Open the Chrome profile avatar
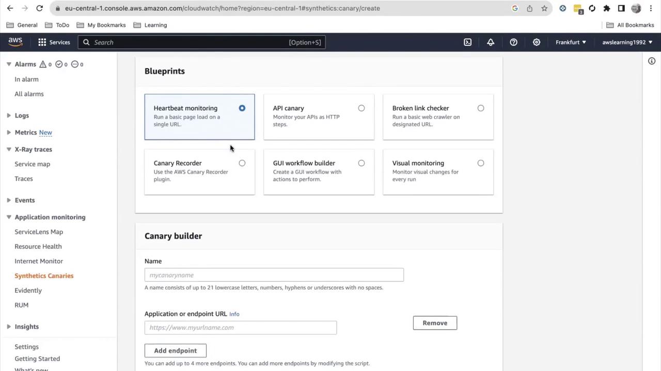This screenshot has width=661, height=371. (x=636, y=8)
